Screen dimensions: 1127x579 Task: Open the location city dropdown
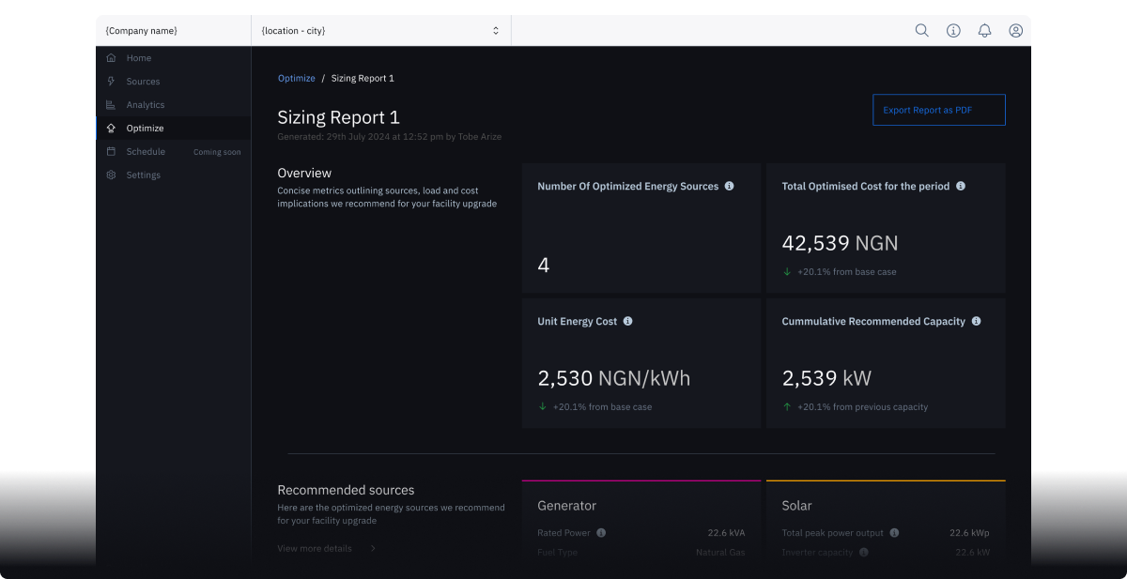point(381,30)
